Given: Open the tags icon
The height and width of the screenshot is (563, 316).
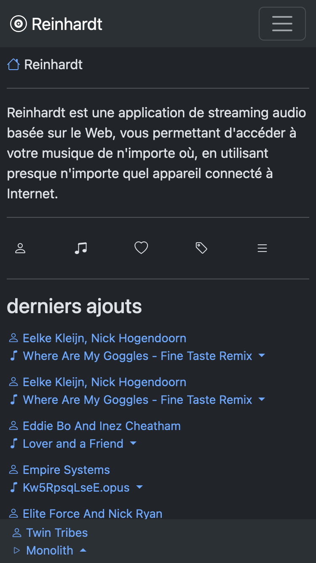Looking at the screenshot, I should point(201,248).
